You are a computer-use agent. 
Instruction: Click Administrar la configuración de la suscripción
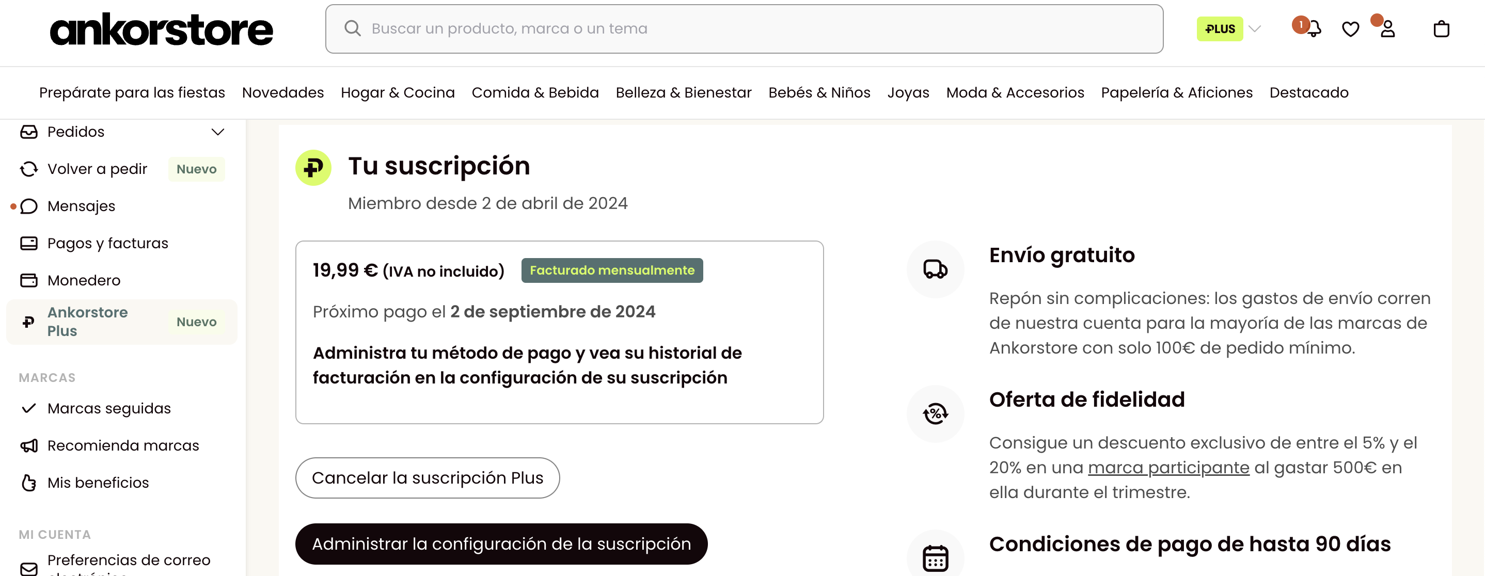point(501,544)
